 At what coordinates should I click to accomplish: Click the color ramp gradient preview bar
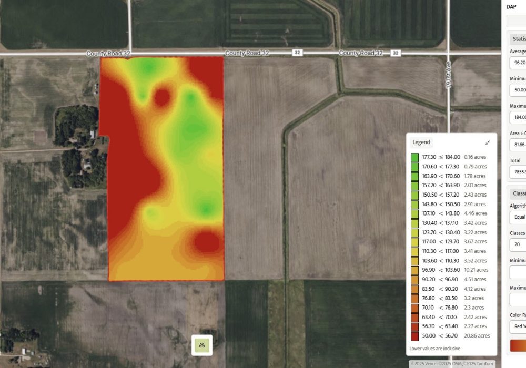[518, 345]
